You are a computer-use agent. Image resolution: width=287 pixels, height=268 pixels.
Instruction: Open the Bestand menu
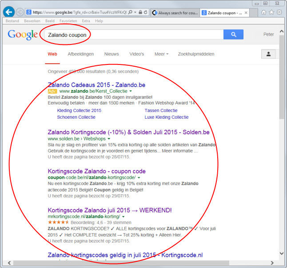[12, 21]
